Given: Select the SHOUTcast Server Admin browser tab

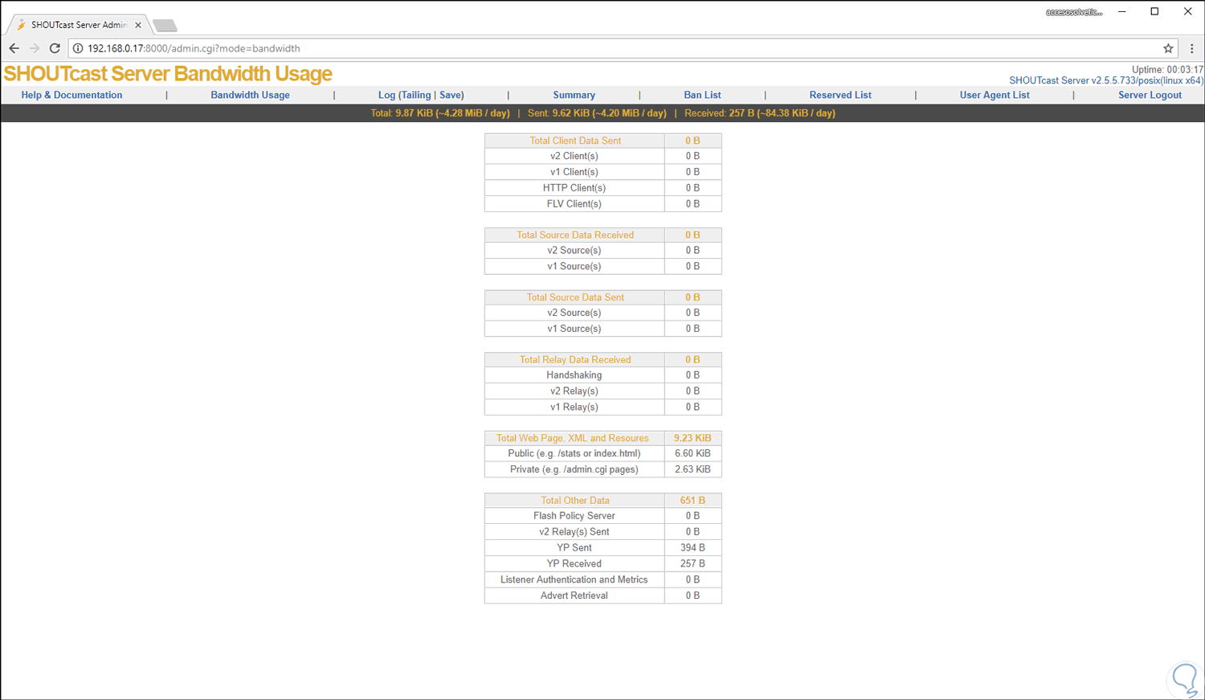Looking at the screenshot, I should [x=78, y=25].
